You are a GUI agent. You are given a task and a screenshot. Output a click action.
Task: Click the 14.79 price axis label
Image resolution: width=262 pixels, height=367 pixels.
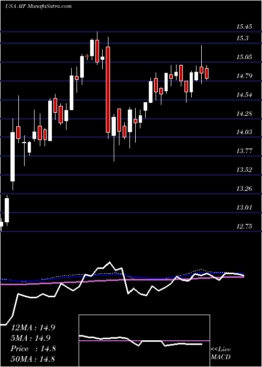(244, 76)
